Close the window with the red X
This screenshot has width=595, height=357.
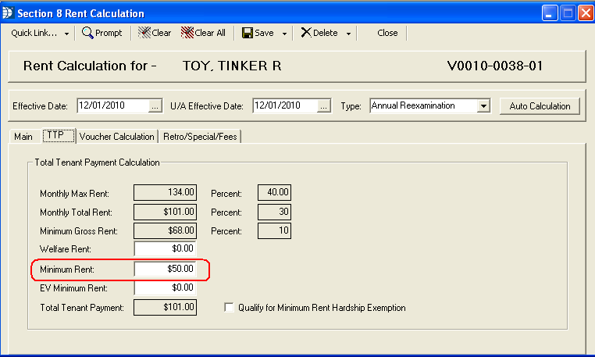[x=586, y=13]
